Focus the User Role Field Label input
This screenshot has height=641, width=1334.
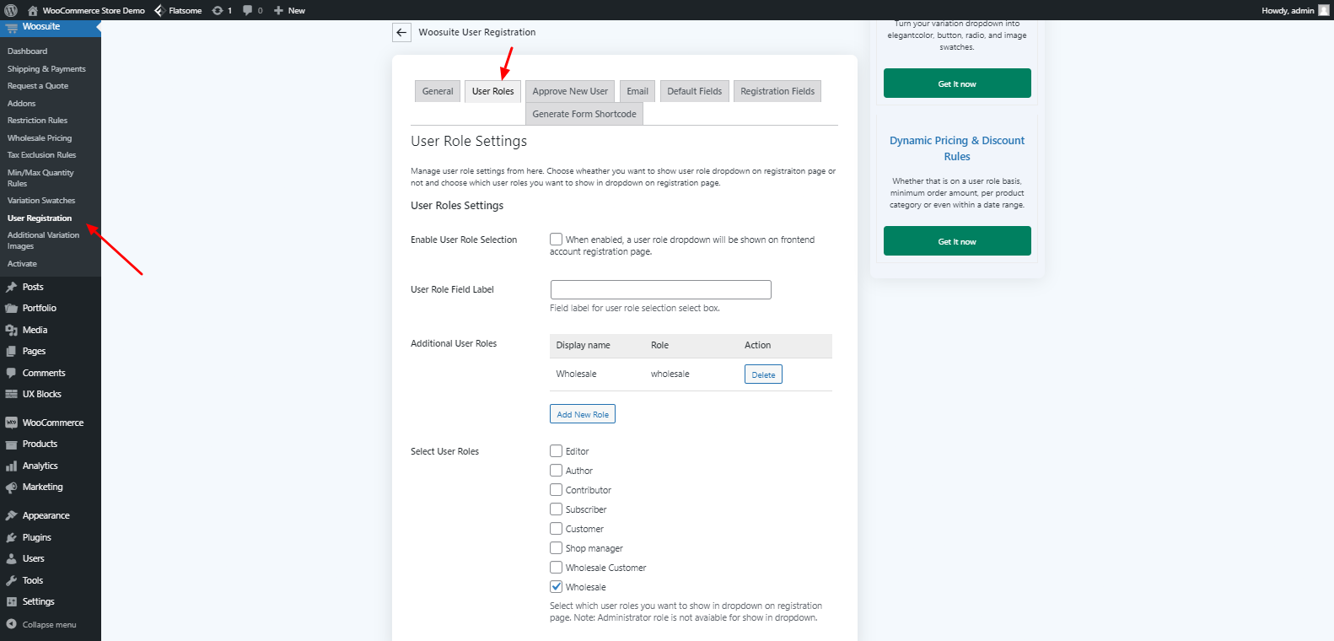coord(660,289)
